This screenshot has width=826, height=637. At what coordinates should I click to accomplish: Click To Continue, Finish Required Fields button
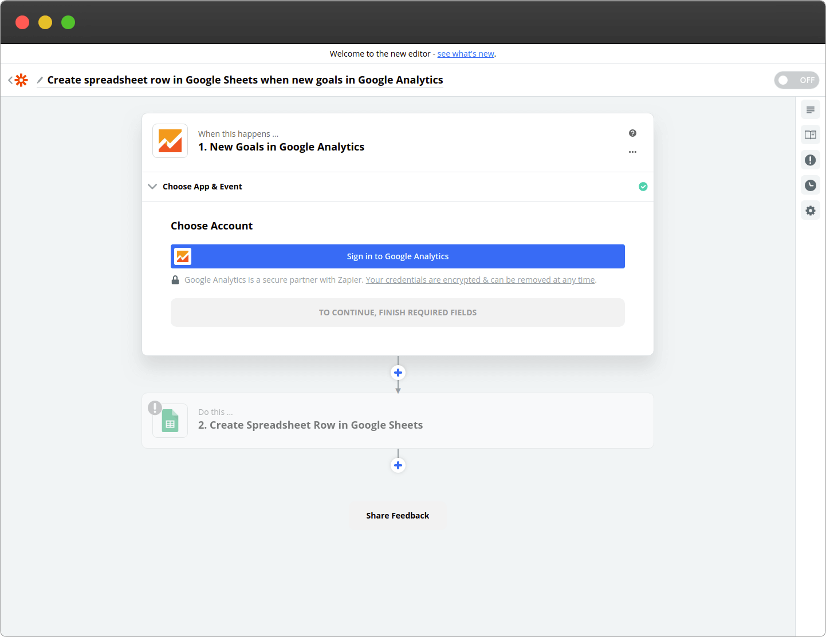398,312
